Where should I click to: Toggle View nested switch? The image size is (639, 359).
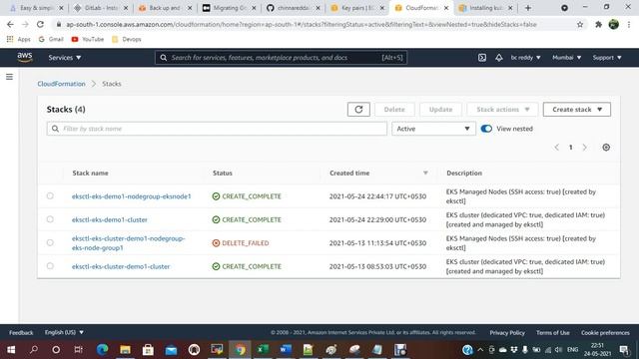(x=486, y=129)
